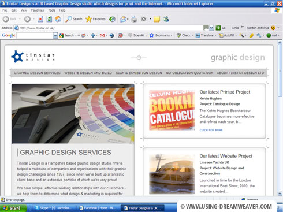
Task: Switch to Skype taskbar button
Action: click(54, 208)
